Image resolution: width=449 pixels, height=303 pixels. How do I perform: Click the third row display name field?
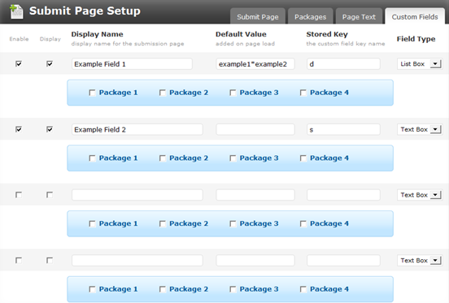pos(137,195)
